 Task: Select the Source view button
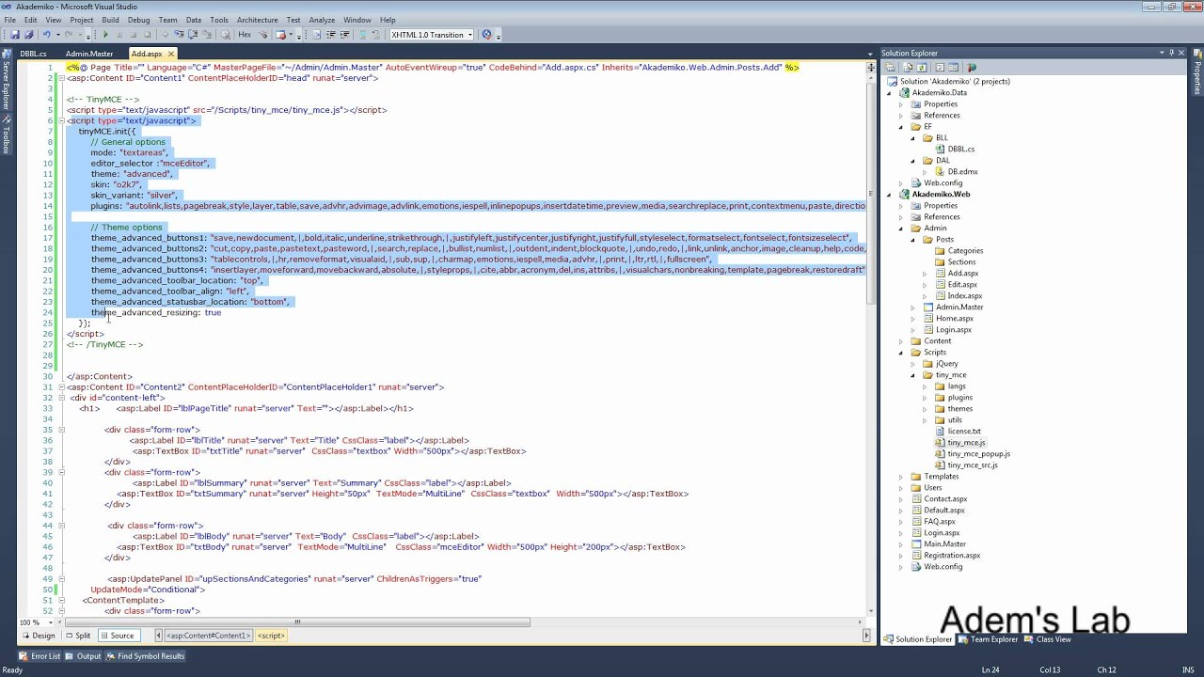coord(118,636)
